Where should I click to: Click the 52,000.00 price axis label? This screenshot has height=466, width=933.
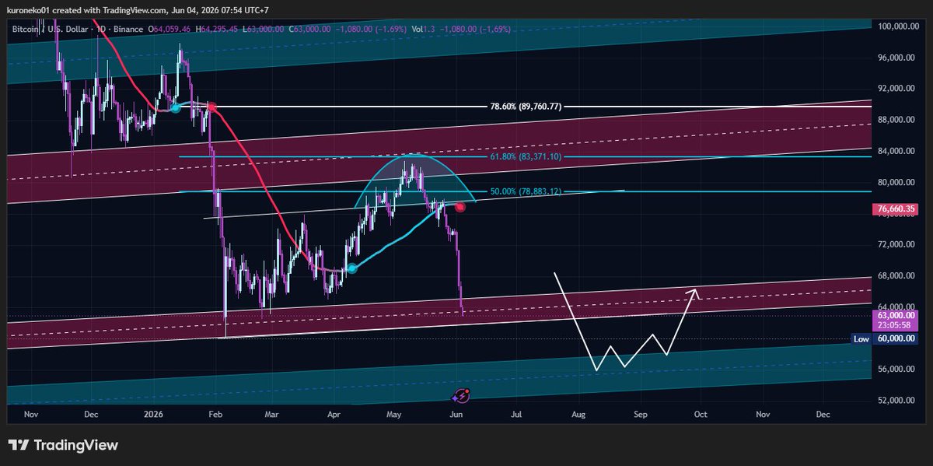pos(896,400)
